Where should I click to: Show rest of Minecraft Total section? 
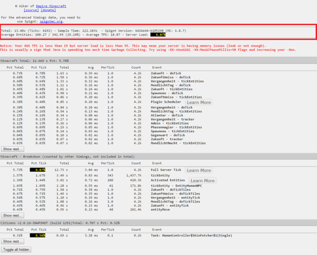pyautogui.click(x=13, y=149)
